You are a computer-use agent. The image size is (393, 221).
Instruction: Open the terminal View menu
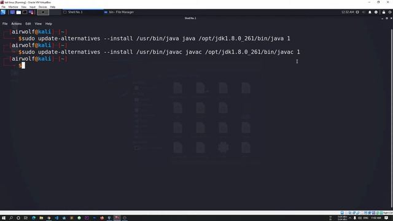[x=38, y=23]
